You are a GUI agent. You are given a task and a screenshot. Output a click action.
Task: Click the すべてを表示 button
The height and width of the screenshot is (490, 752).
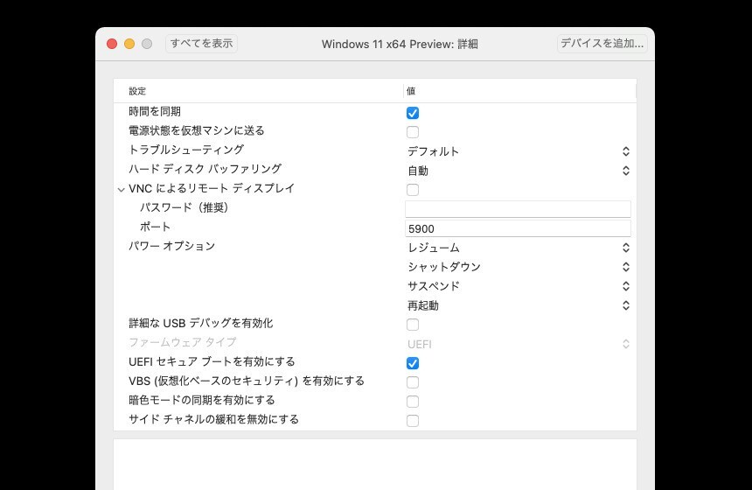pyautogui.click(x=201, y=44)
